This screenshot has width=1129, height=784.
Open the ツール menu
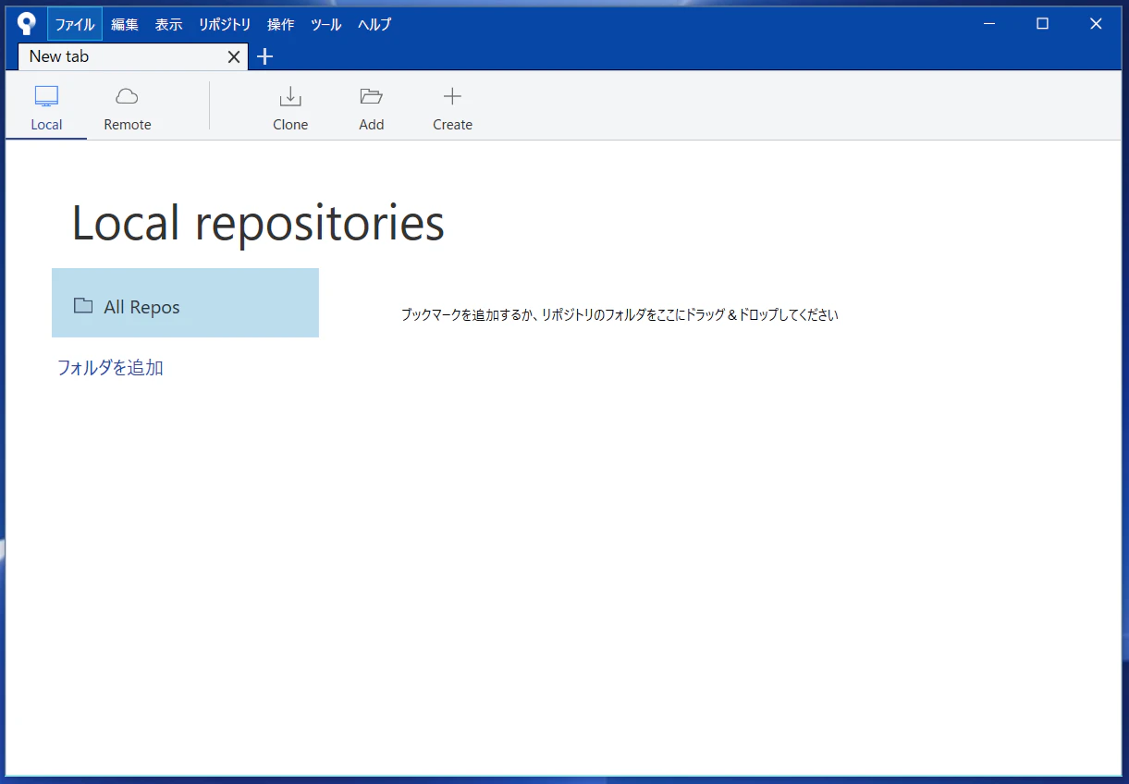[325, 25]
